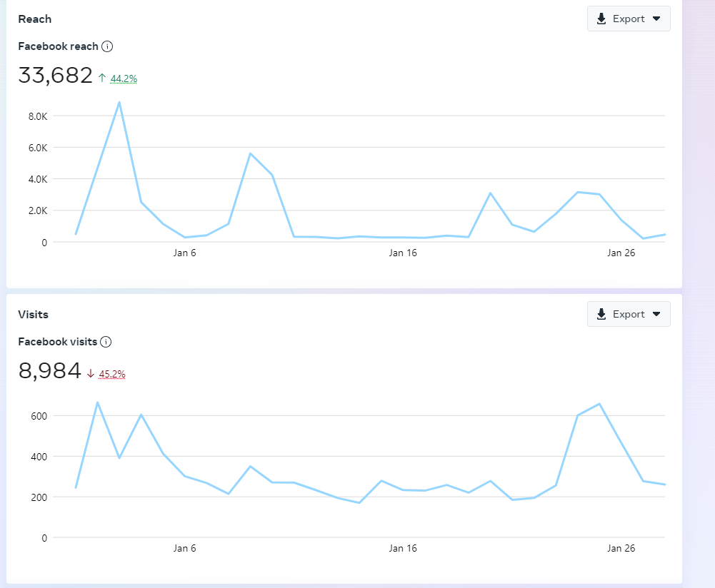The height and width of the screenshot is (588, 715).
Task: Click the Jan 16 label under the visits chart
Action: (x=403, y=548)
